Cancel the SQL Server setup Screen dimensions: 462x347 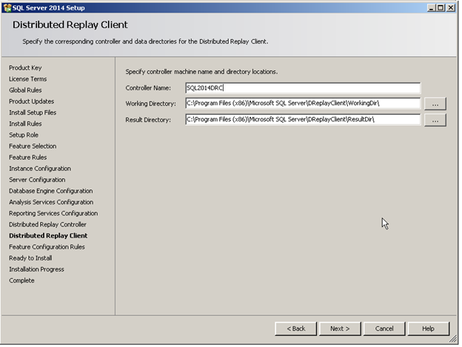tap(384, 329)
